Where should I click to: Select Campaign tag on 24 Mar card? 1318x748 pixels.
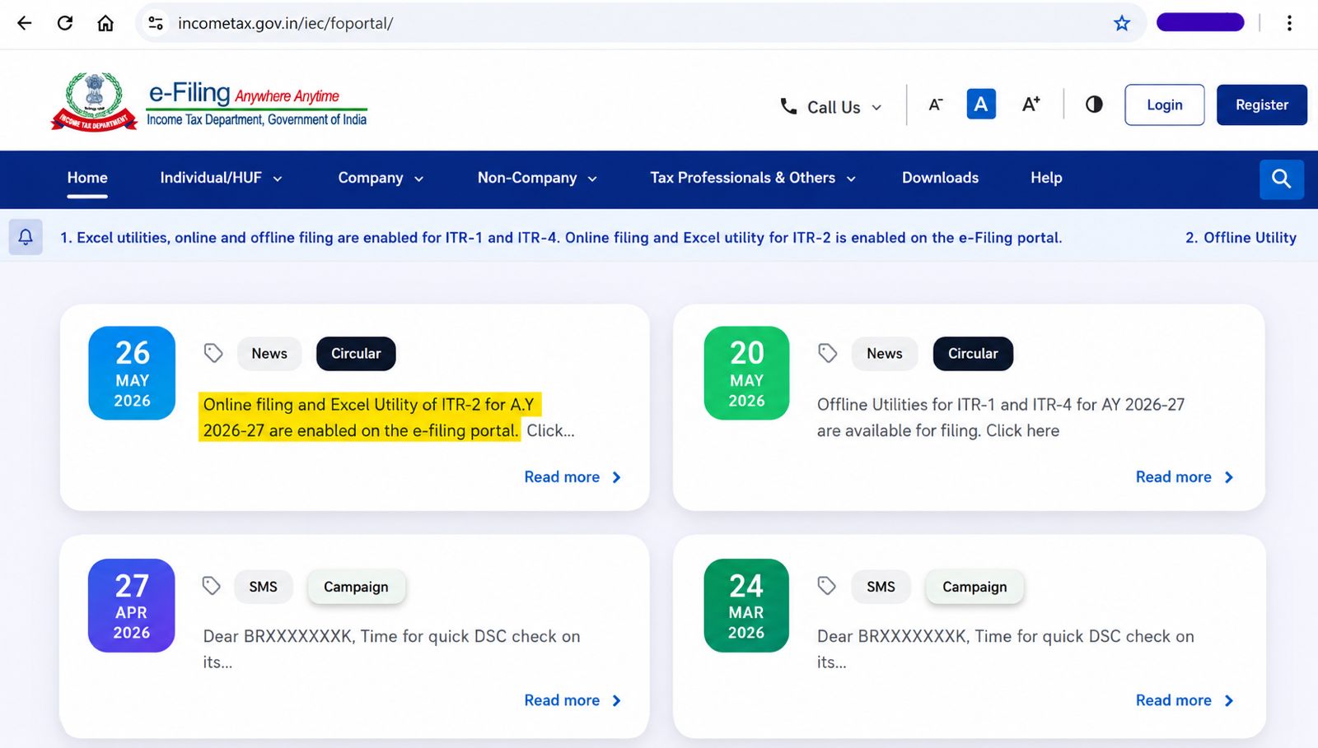point(974,587)
